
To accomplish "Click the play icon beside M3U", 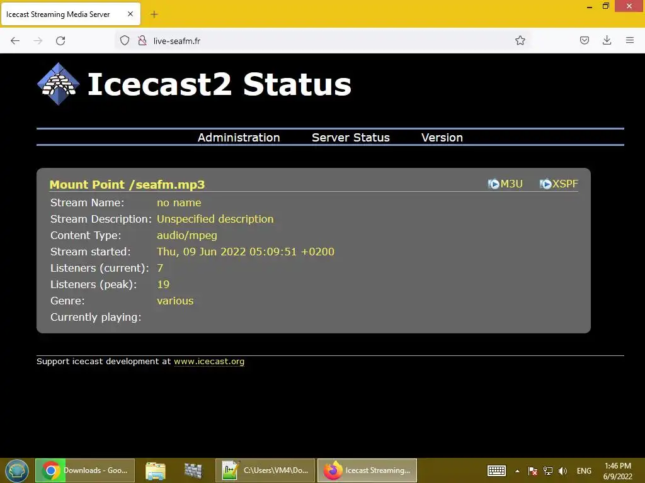I will coord(493,184).
